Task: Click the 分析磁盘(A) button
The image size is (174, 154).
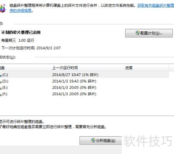Action: point(101,140)
